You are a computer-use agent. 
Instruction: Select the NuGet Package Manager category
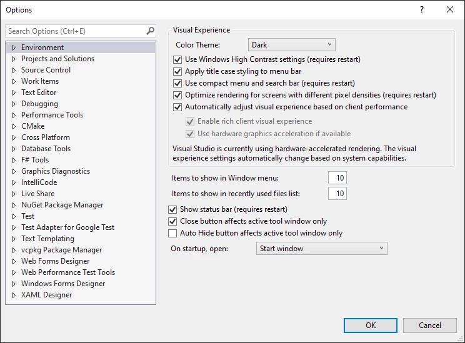pyautogui.click(x=62, y=205)
